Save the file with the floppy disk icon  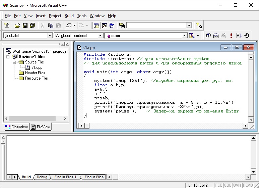pyautogui.click(x=25, y=26)
